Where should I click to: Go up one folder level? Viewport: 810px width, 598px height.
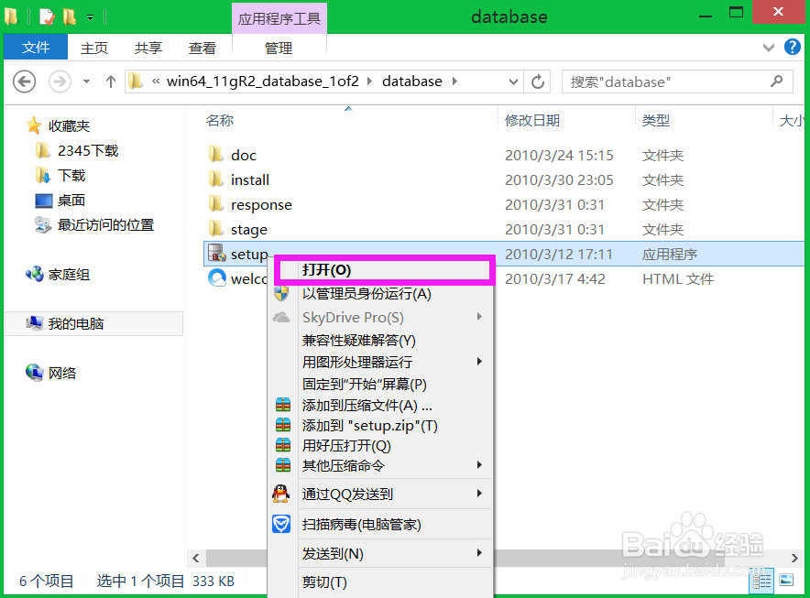click(110, 82)
